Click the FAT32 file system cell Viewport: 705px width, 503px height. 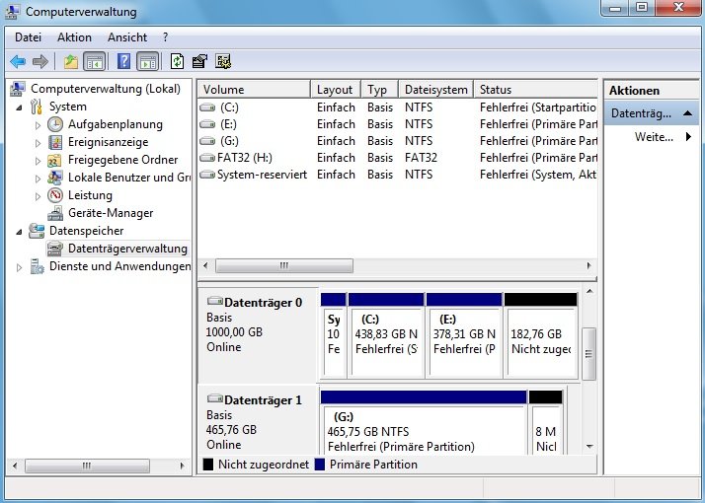[421, 158]
